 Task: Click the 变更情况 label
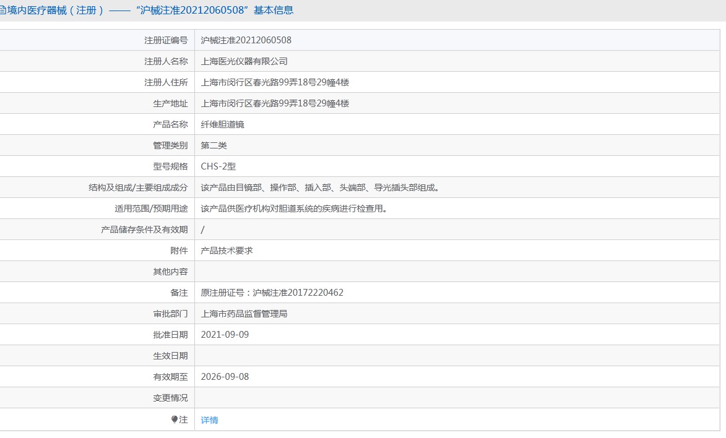[x=170, y=398]
